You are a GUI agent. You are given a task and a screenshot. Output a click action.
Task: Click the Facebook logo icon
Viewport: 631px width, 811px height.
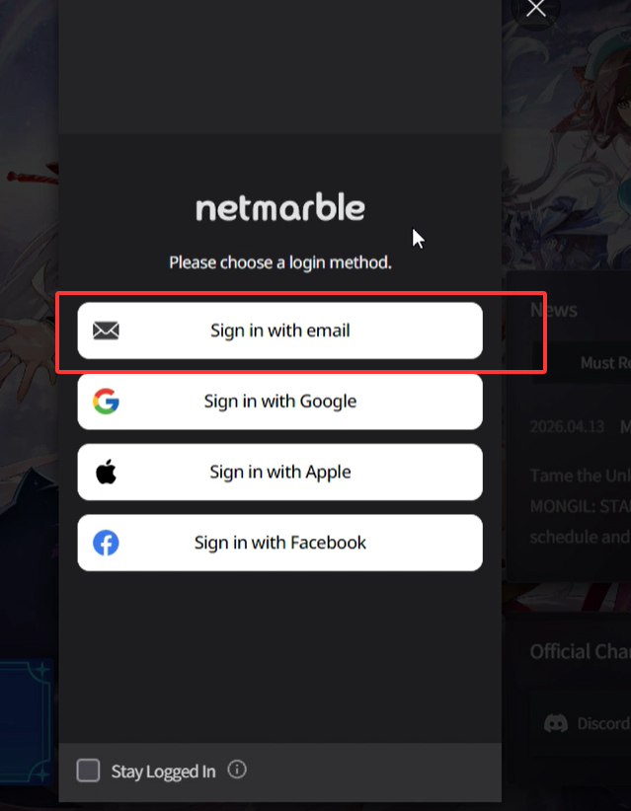pyautogui.click(x=106, y=543)
